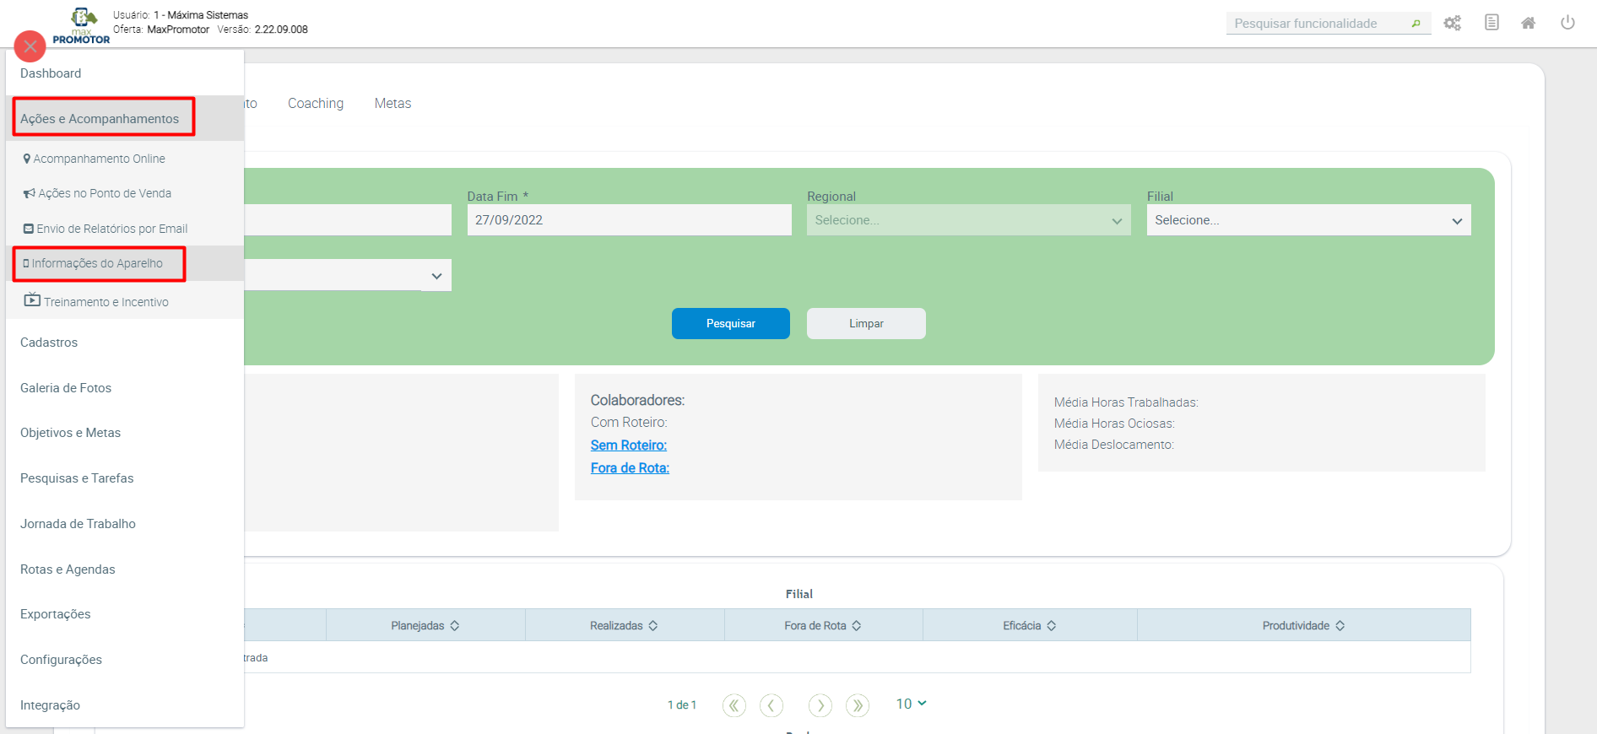Viewport: 1597px width, 734px height.
Task: Open the Fora de Rota link
Action: point(630,468)
